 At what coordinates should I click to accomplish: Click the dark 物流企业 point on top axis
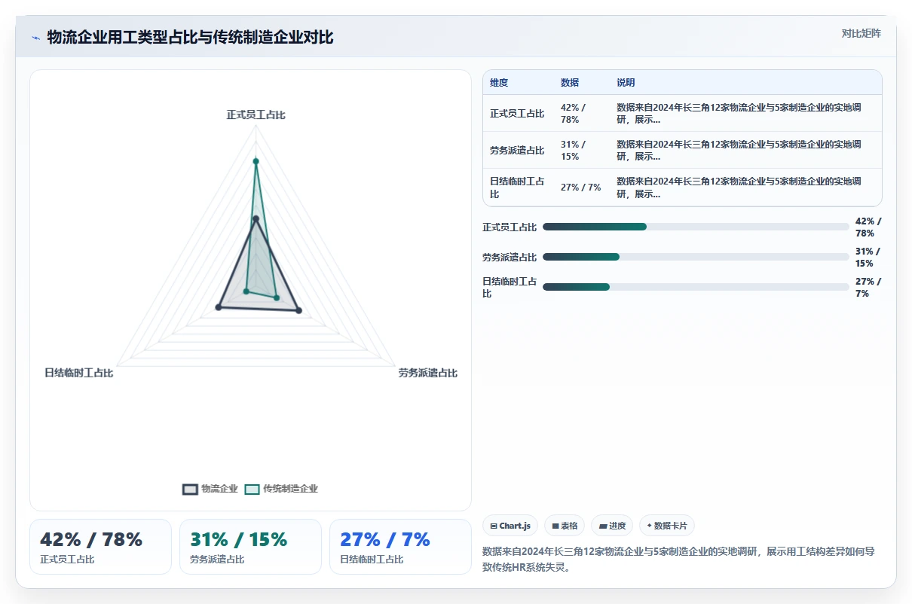tap(256, 218)
